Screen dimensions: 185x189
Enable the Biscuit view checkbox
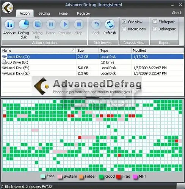[x=124, y=29]
